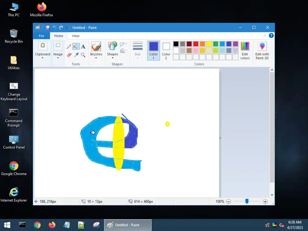Viewport: 308px width, 231px height.
Task: Click the Undo arrow in title bar
Action: click(54, 28)
